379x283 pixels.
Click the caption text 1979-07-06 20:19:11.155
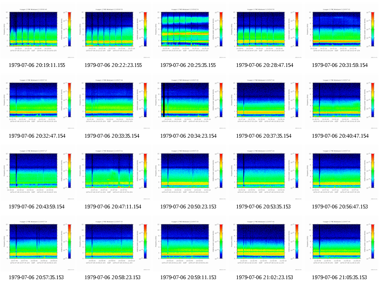(37, 65)
